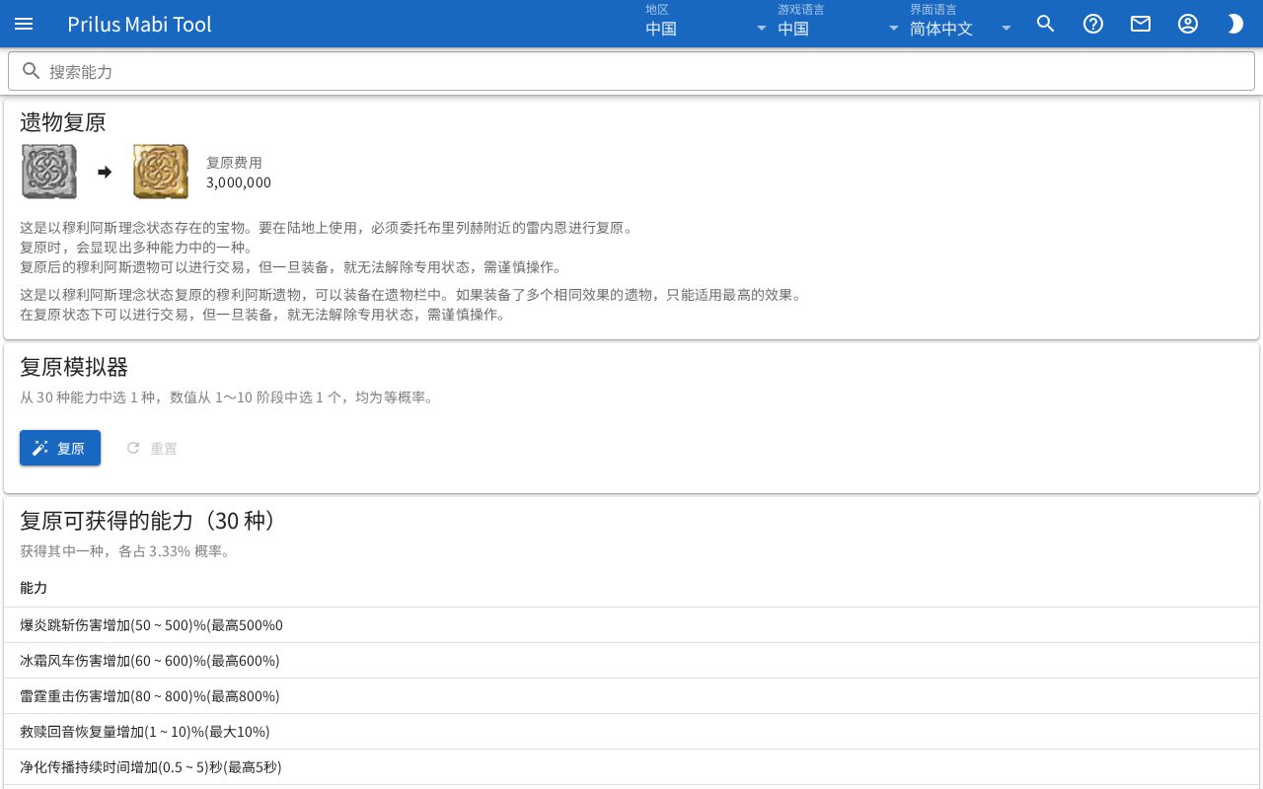Screen dimensions: 1263x789
Task: Click the 重置 reset button
Action: click(x=152, y=448)
